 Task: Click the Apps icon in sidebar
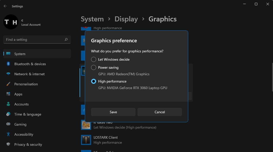click(x=8, y=94)
